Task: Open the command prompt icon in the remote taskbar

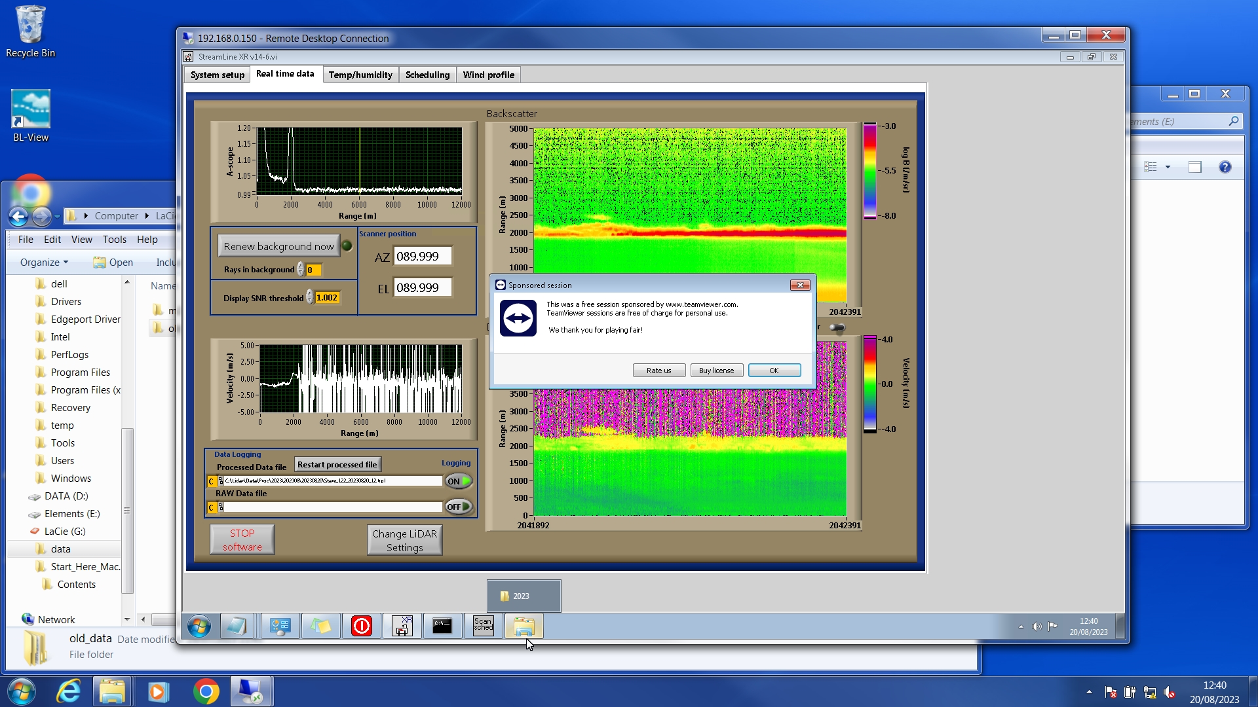Action: [x=442, y=626]
